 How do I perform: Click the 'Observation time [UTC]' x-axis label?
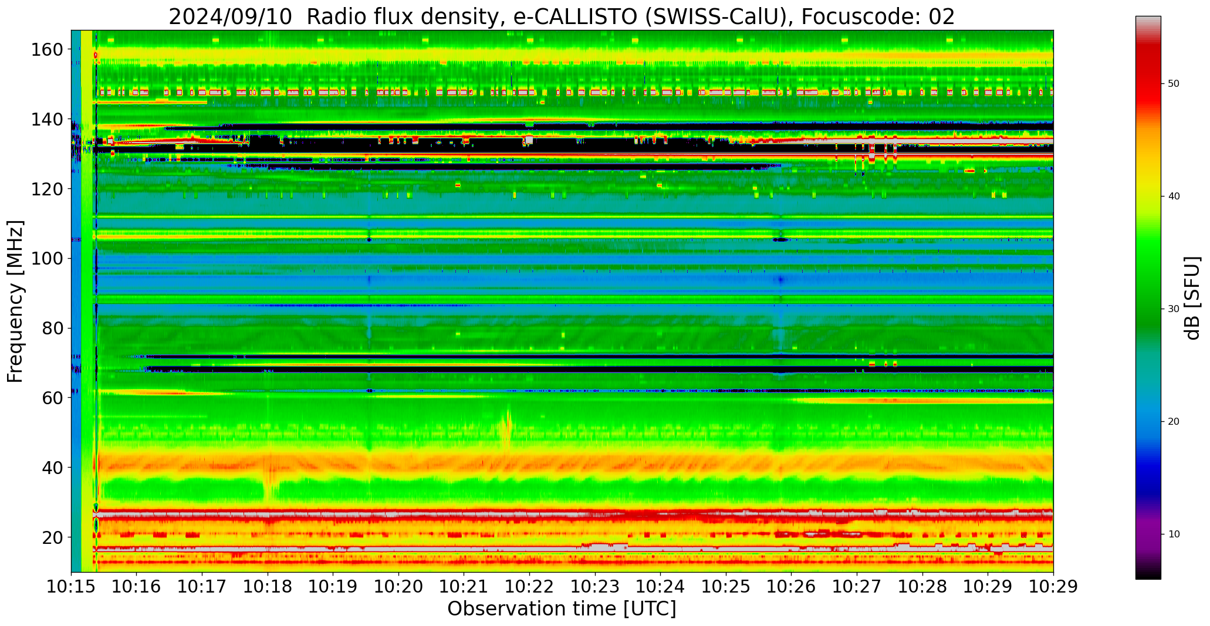tap(562, 609)
